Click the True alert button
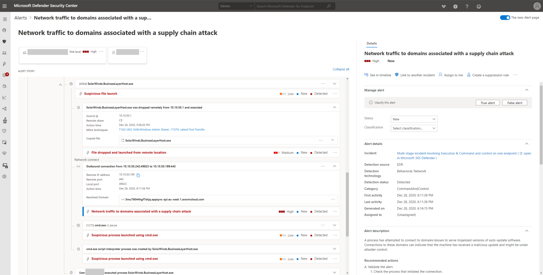Viewport: 543px width, 275px height. 488,102
